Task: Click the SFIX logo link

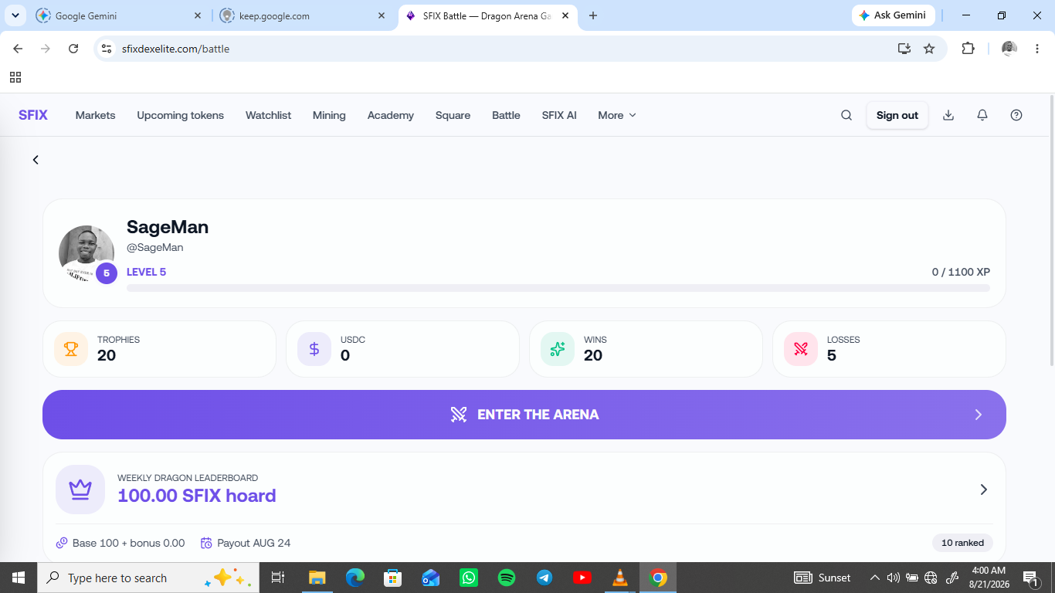Action: 33,115
